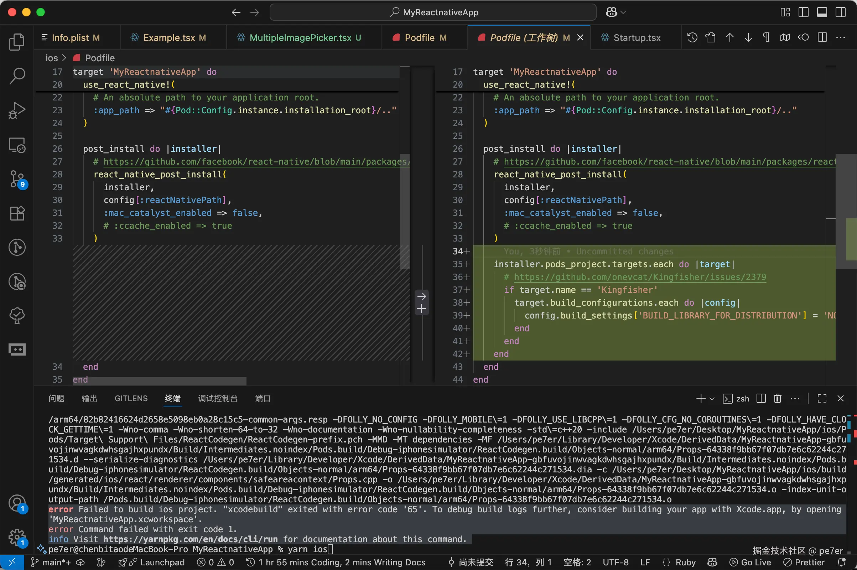857x570 pixels.
Task: Click the Manage gear icon
Action: [x=17, y=537]
